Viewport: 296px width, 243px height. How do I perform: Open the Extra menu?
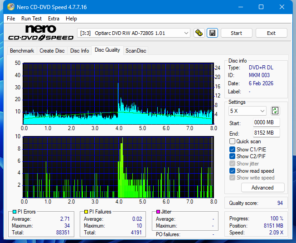pos(53,19)
